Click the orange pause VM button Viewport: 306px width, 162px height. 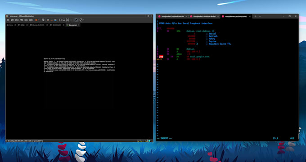(x=36, y=20)
